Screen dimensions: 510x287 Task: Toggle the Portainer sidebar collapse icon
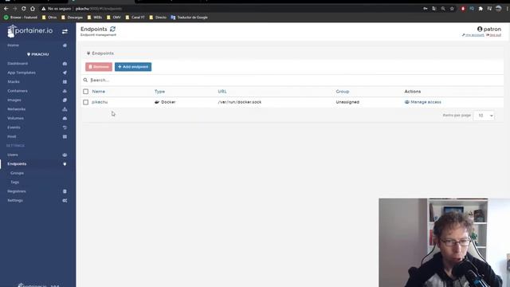65,32
